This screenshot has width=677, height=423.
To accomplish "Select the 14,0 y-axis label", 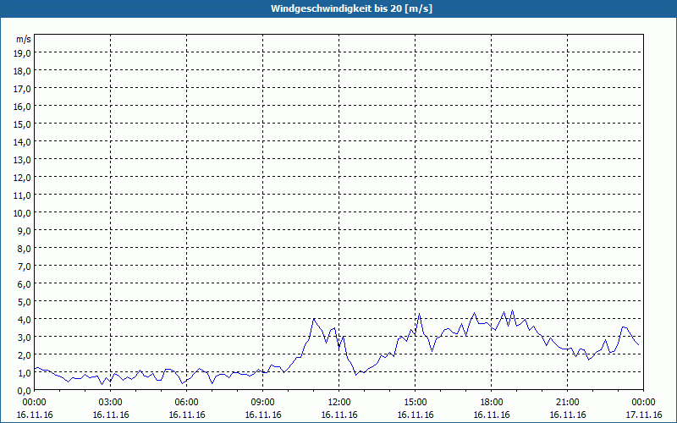I will click(23, 142).
